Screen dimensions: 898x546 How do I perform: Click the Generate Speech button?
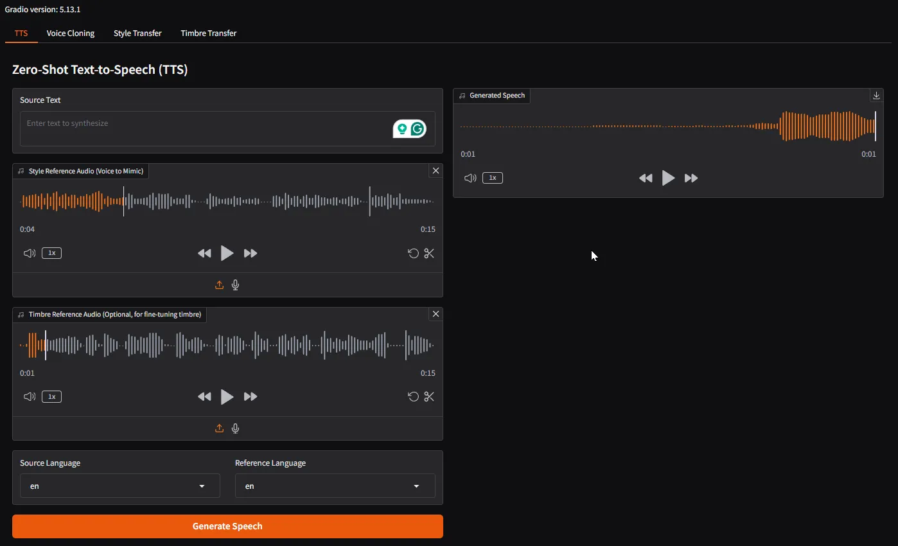tap(227, 526)
